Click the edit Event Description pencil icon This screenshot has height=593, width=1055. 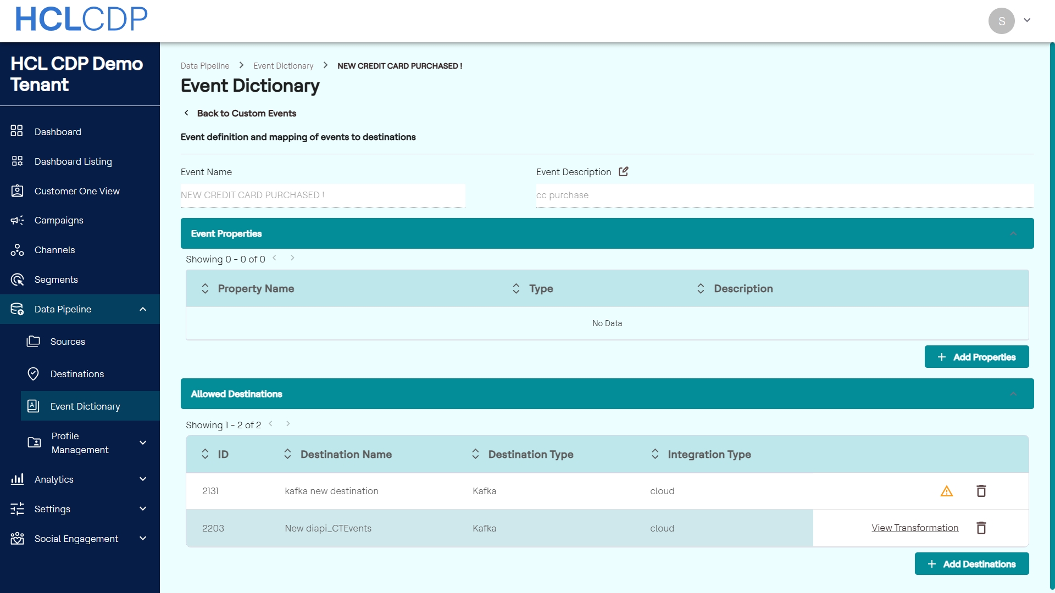coord(623,171)
